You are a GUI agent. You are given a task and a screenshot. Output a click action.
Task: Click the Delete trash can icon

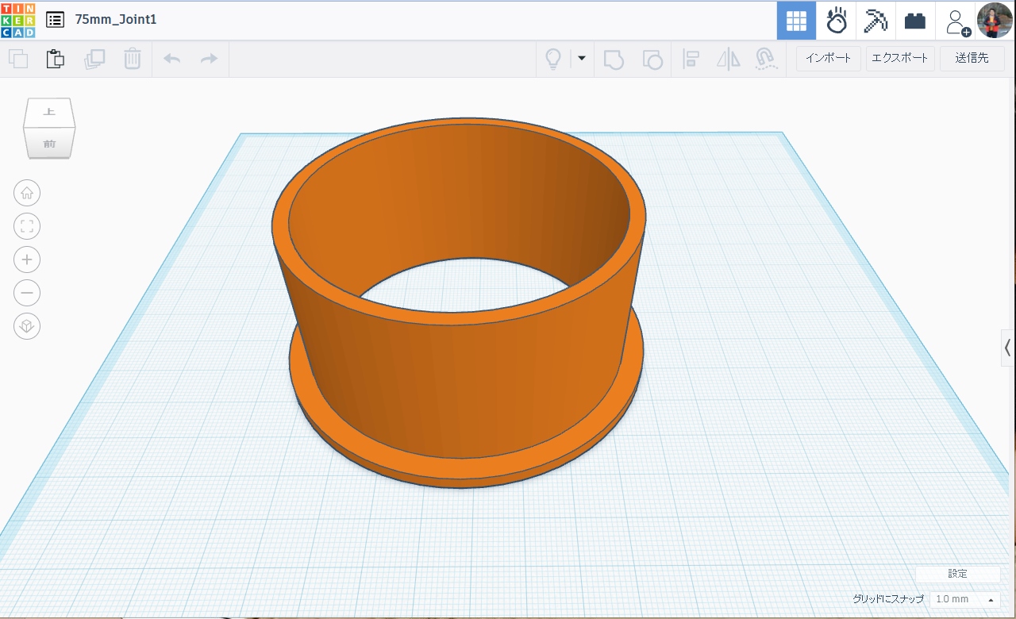click(133, 59)
